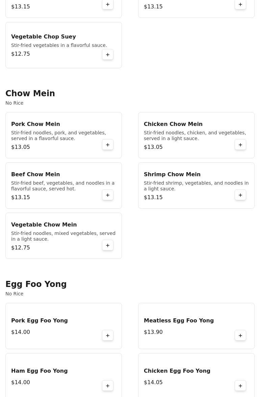Viewport: 260px width, 397px height.
Task: Click plus for Meatless Egg Foo Yong
Action: (240, 336)
